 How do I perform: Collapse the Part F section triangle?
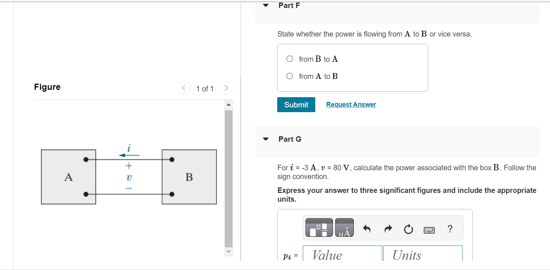pos(265,5)
